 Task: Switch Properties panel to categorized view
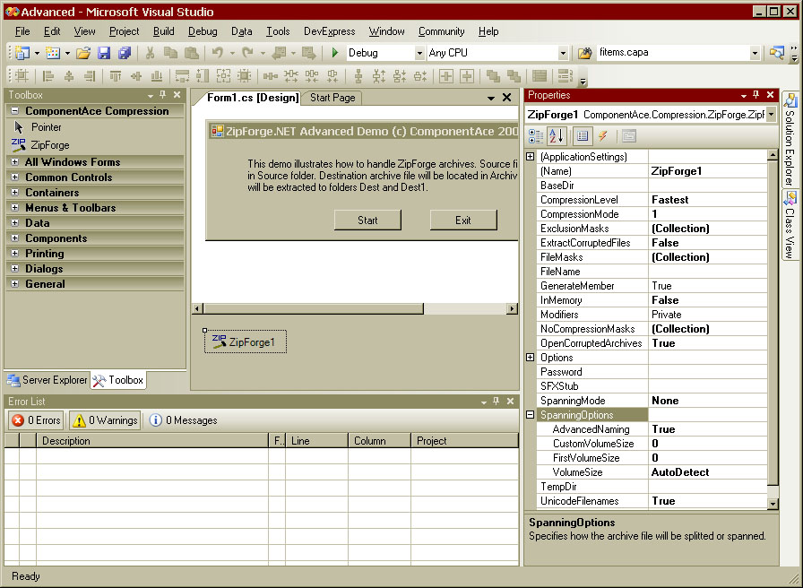(x=536, y=135)
